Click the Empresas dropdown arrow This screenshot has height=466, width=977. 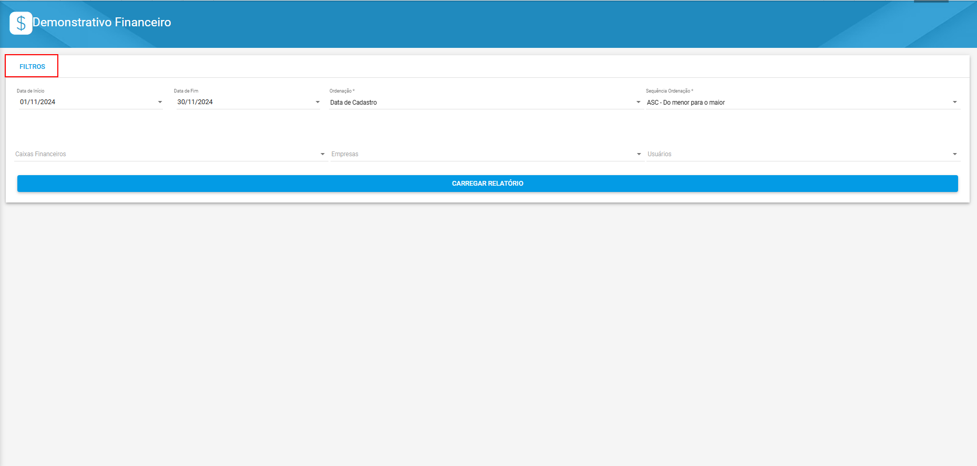pyautogui.click(x=639, y=154)
